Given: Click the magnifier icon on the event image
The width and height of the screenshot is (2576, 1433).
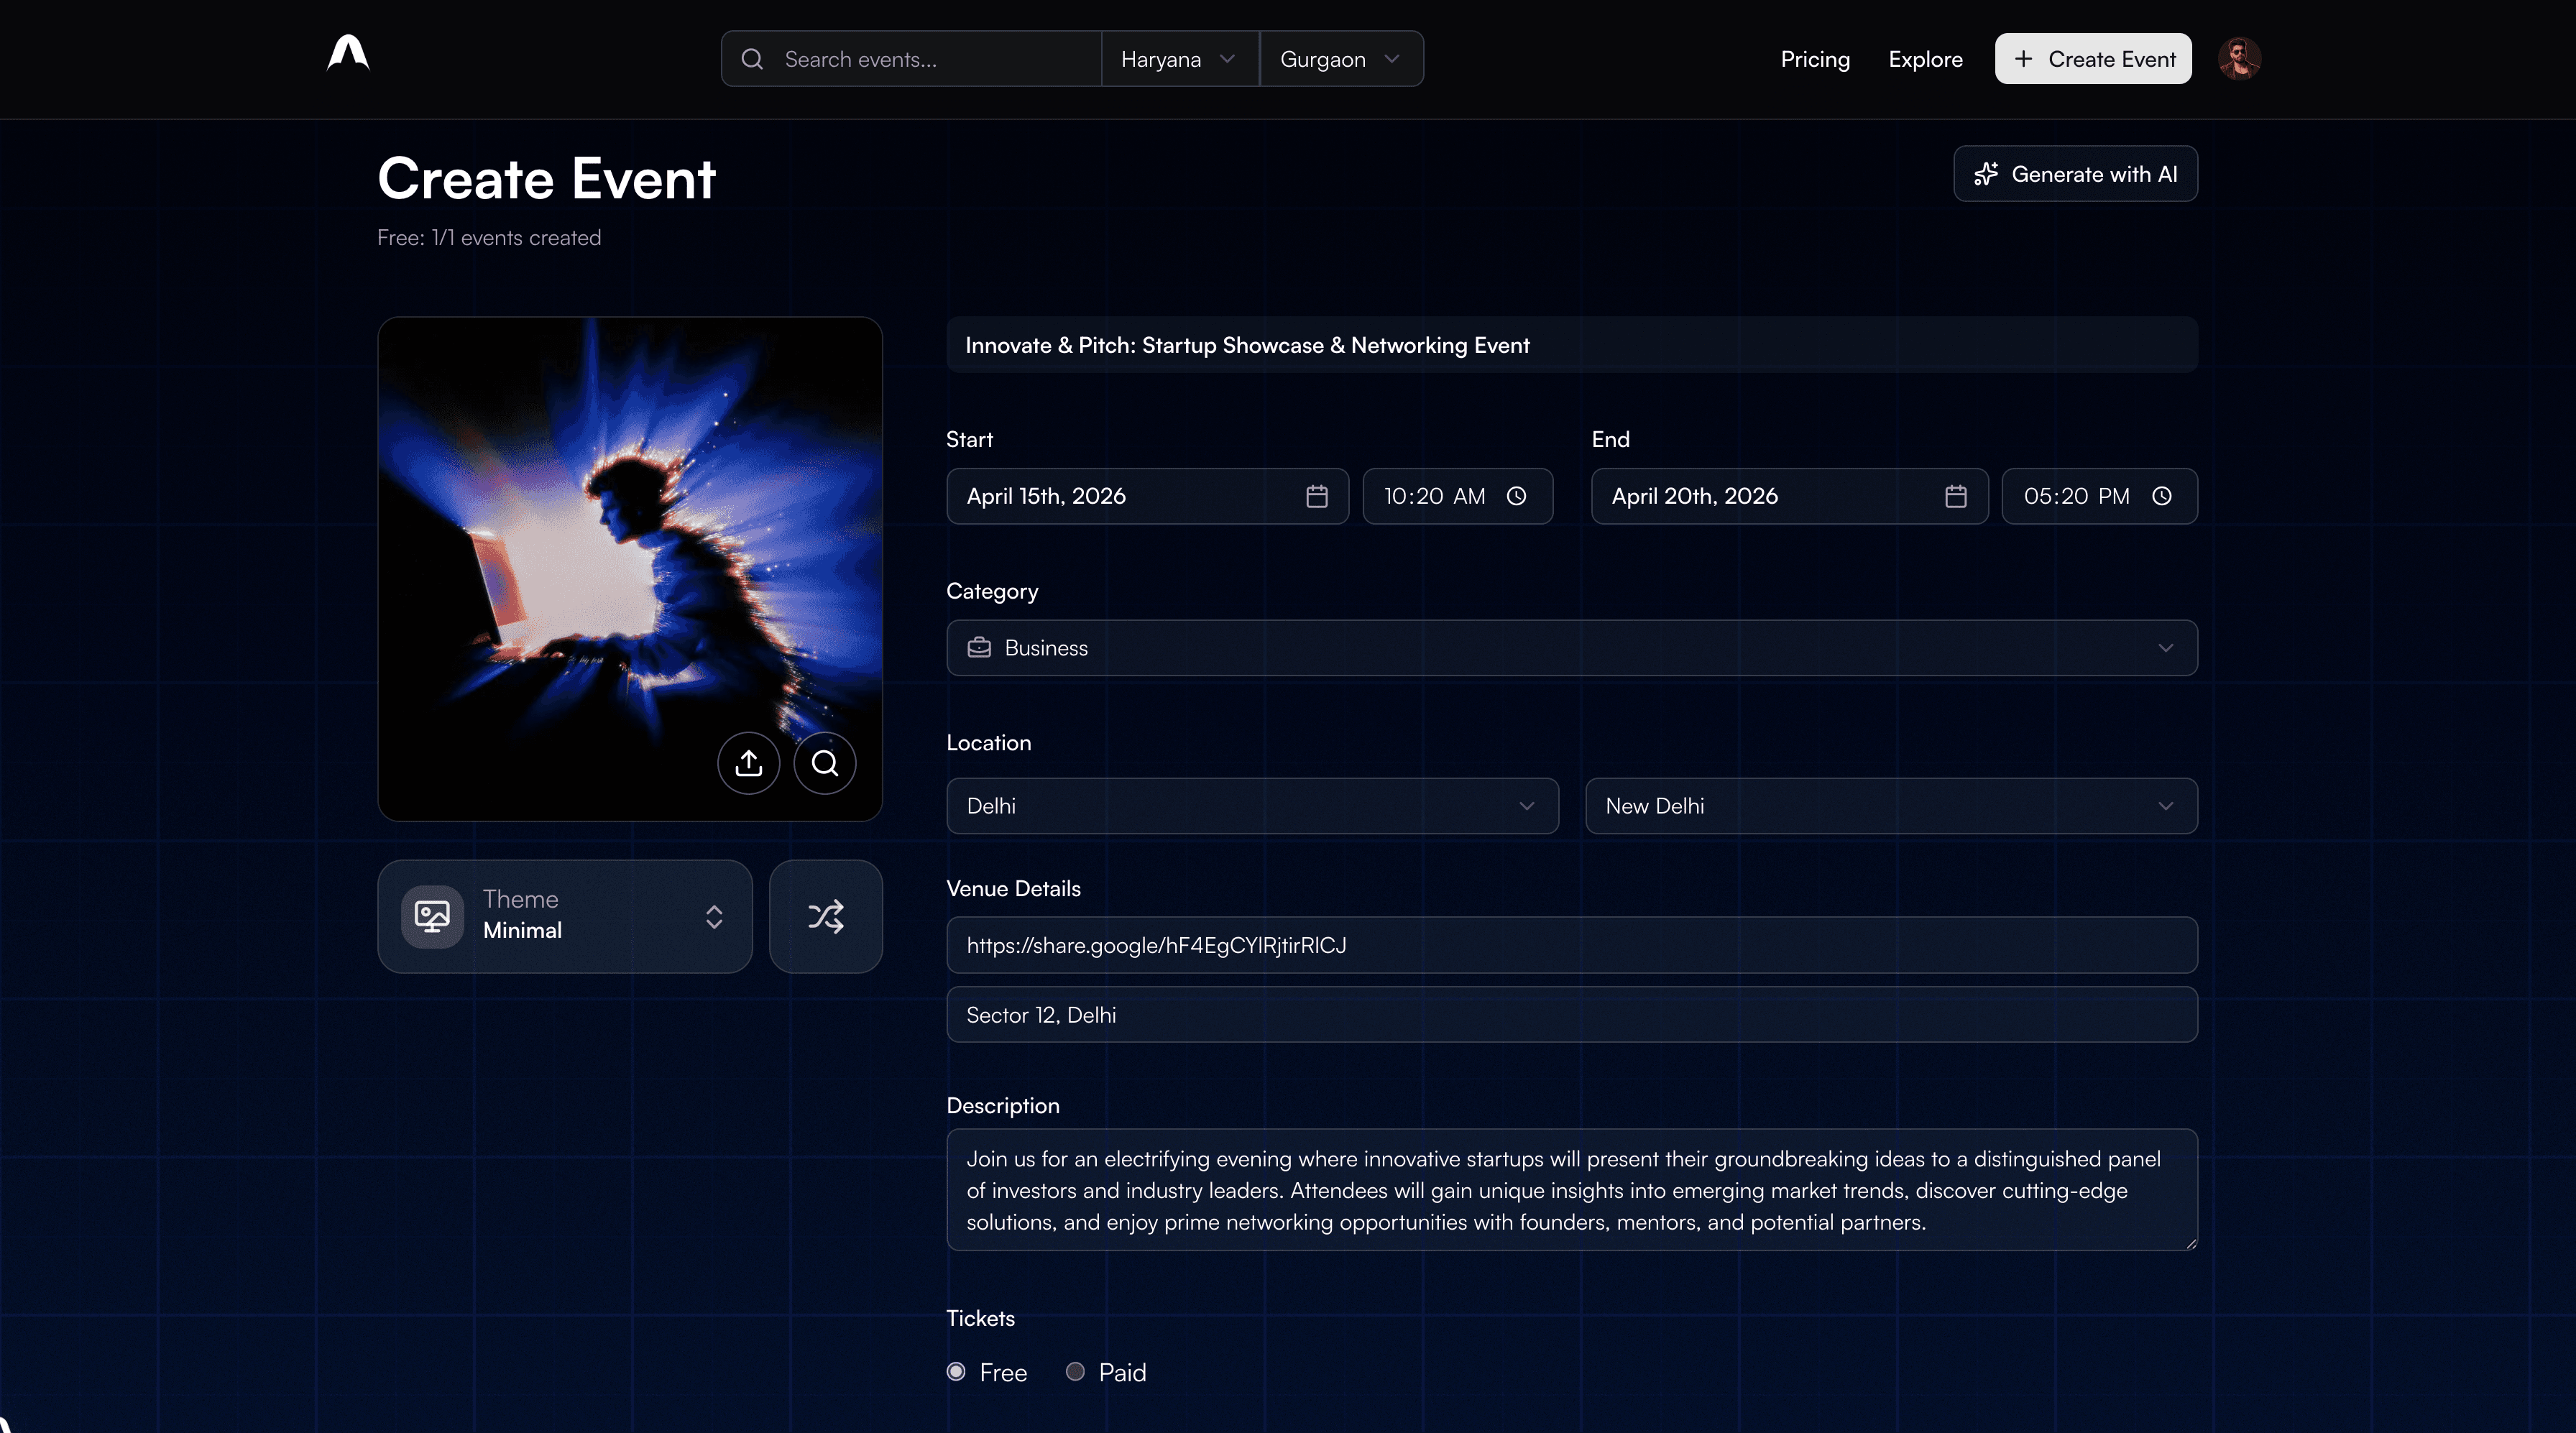Looking at the screenshot, I should pos(825,763).
